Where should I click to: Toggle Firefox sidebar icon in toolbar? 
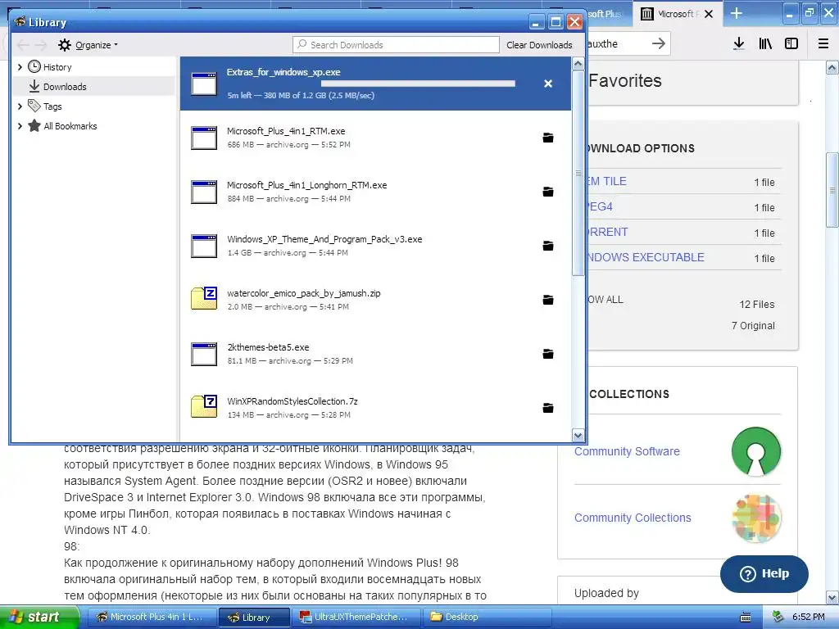[x=791, y=44]
